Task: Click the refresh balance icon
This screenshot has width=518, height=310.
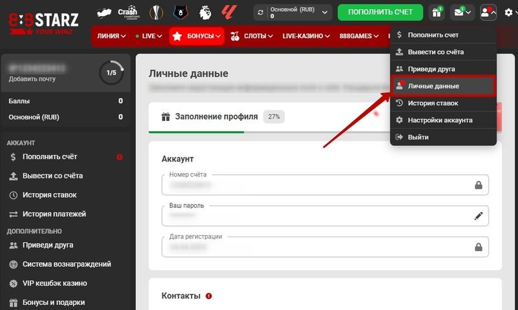Action: pos(261,12)
